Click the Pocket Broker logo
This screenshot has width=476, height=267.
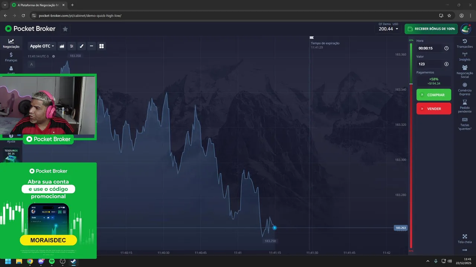(x=30, y=29)
